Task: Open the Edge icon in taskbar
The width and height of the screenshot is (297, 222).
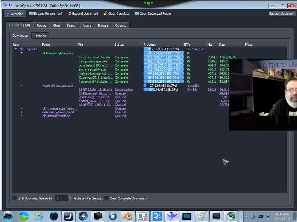Action: (24, 216)
